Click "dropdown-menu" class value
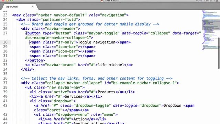The image size is (220, 124). 73,115
